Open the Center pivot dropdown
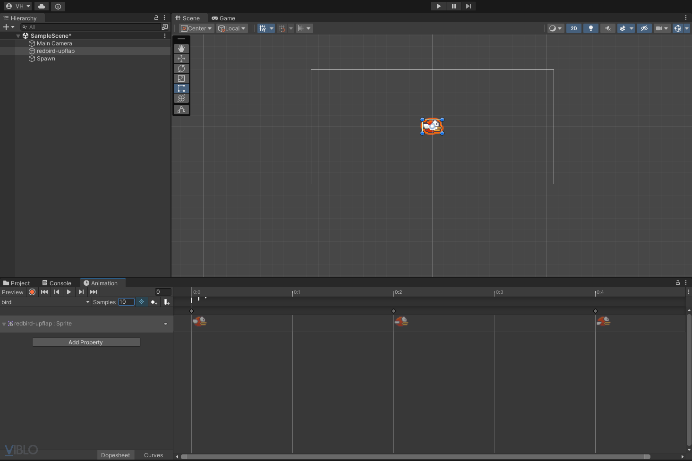 (x=197, y=28)
